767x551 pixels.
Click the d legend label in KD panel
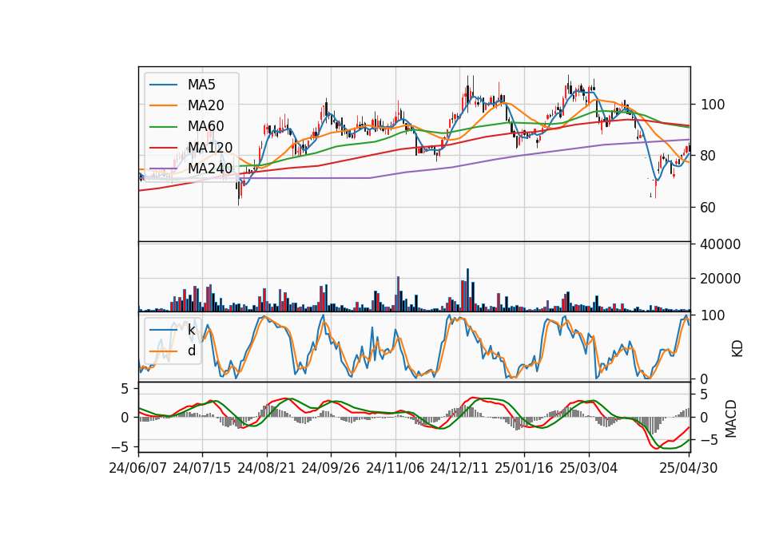click(192, 351)
